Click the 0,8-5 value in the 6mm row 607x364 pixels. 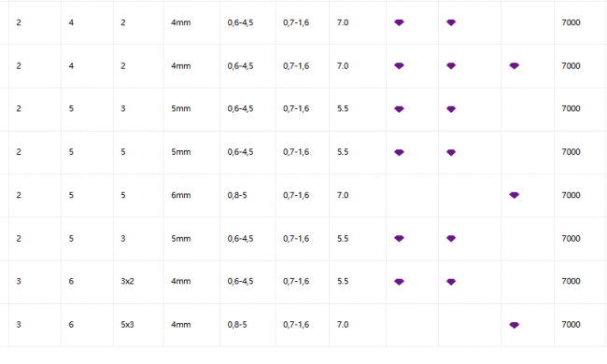[x=237, y=195]
